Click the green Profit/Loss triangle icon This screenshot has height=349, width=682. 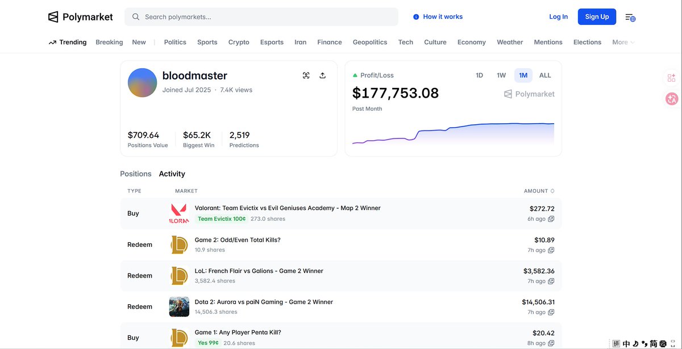tap(355, 75)
